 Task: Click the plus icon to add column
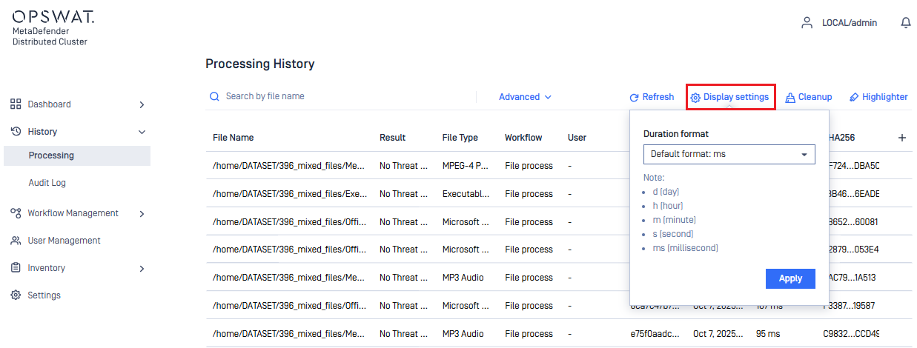[x=901, y=138]
